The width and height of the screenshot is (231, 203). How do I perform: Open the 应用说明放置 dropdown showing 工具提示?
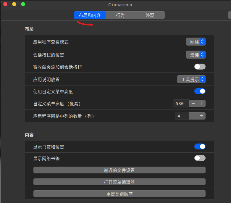tap(191, 79)
